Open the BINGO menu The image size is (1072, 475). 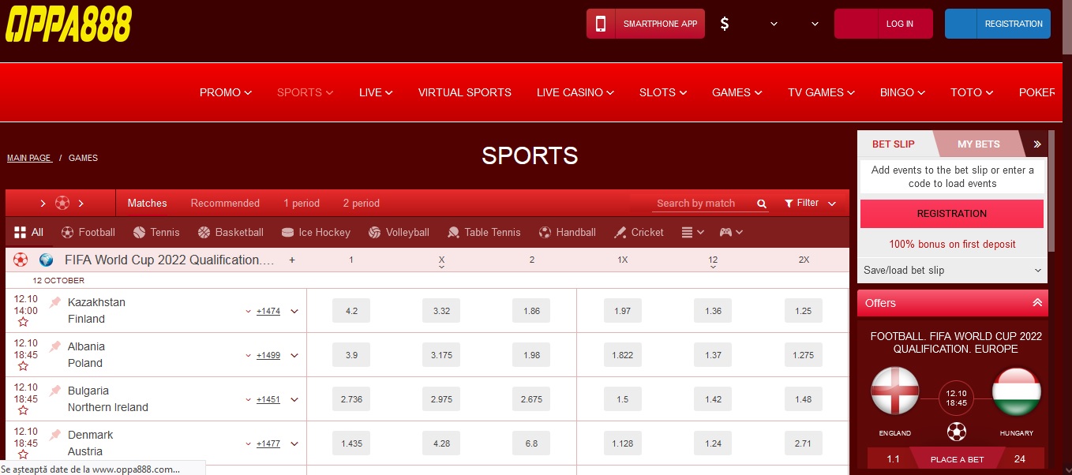(902, 92)
